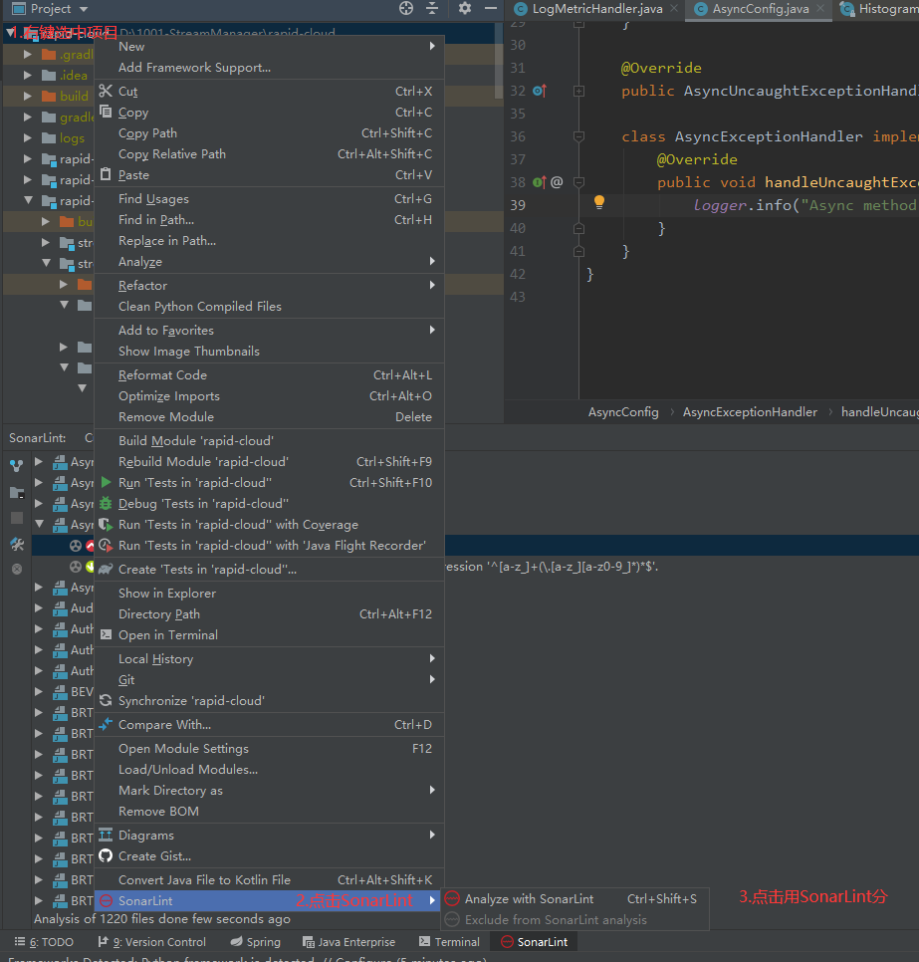The height and width of the screenshot is (962, 919).
Task: Click AsyncExceptionHandler in the breadcrumb bar
Action: coord(749,411)
